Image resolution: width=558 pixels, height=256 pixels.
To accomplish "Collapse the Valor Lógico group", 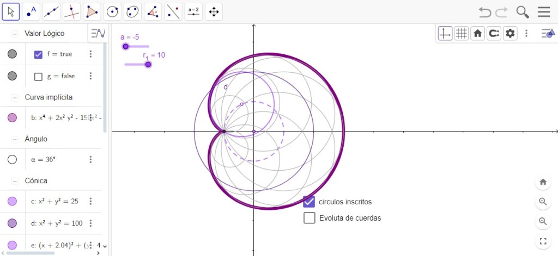I will coord(14,34).
